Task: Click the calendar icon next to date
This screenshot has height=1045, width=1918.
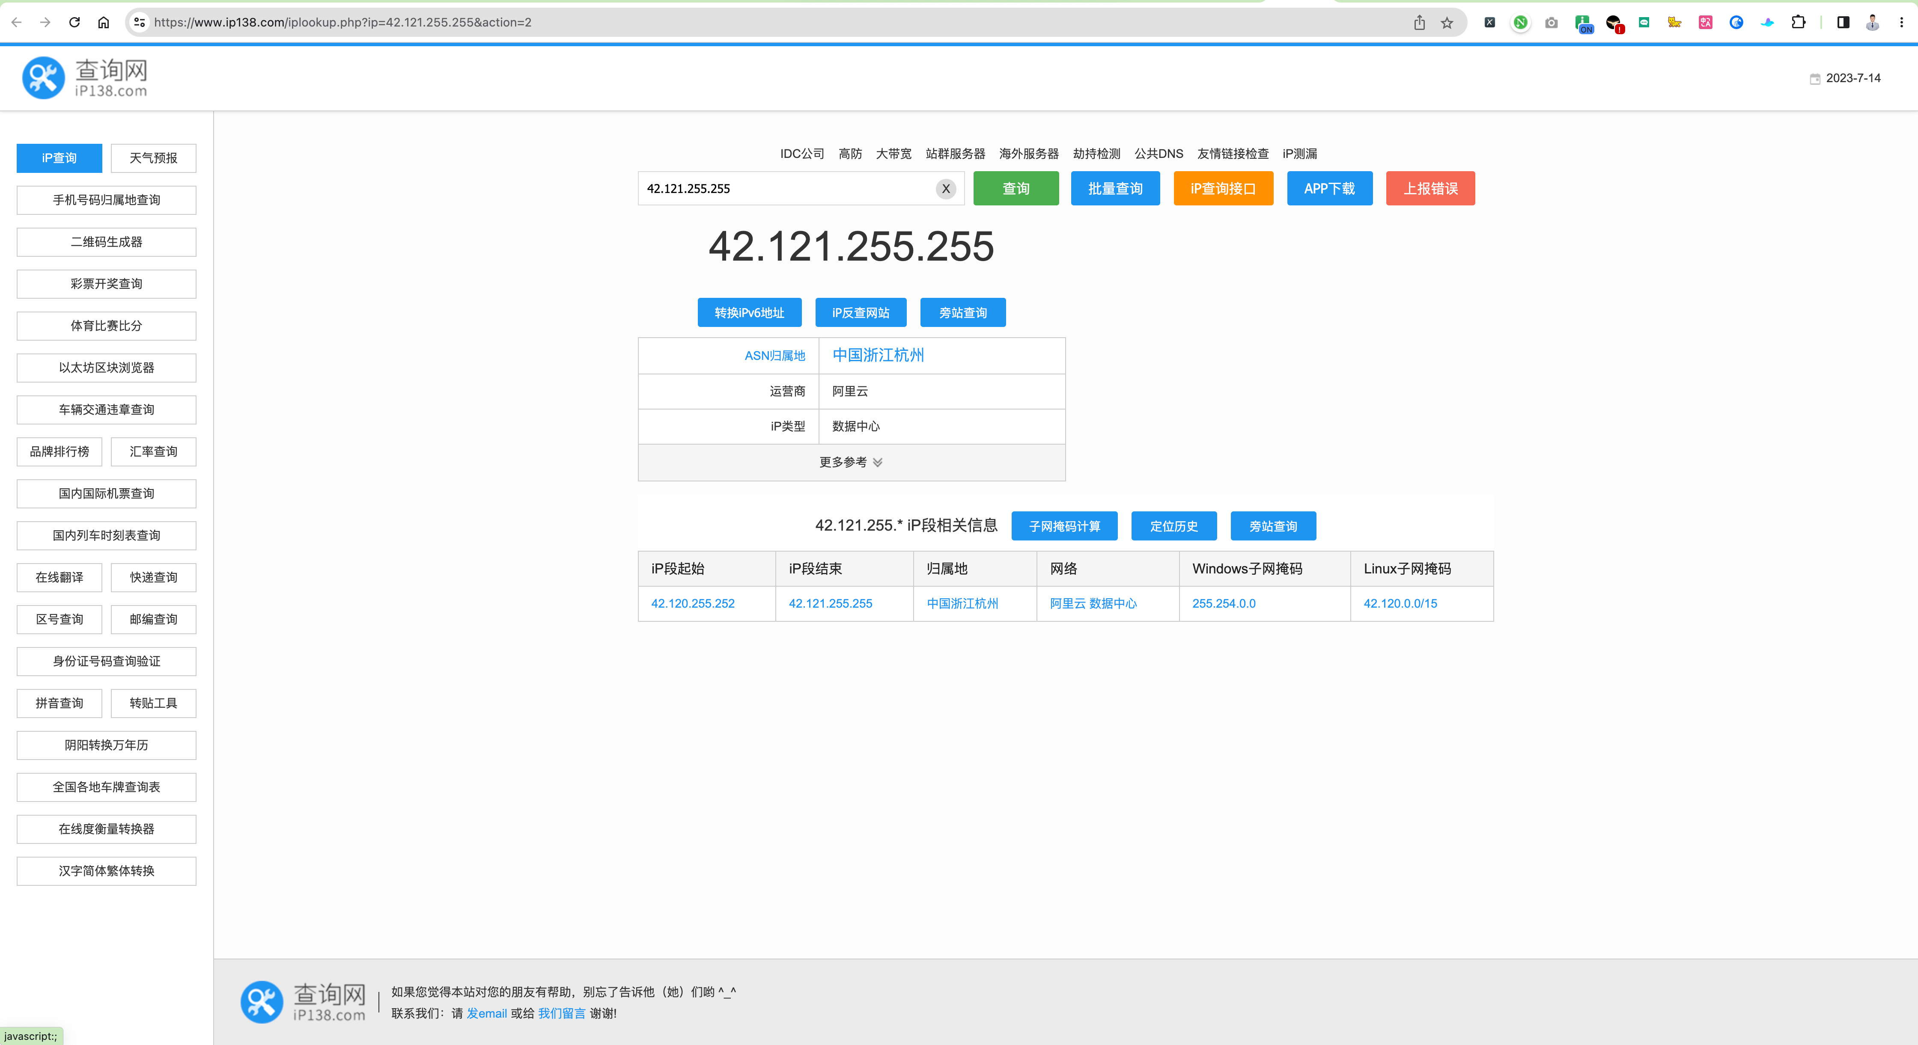Action: 1815,78
